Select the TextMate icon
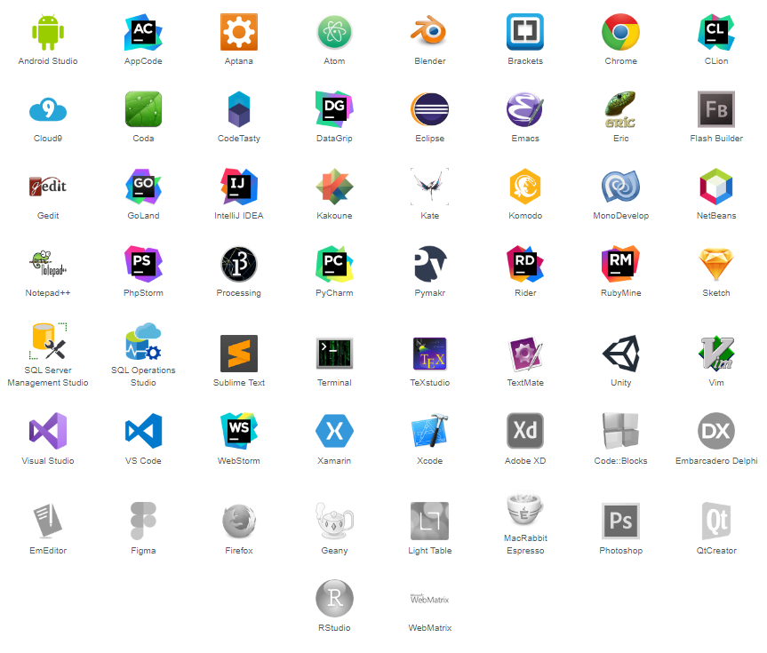Image resolution: width=767 pixels, height=653 pixels. tap(525, 354)
